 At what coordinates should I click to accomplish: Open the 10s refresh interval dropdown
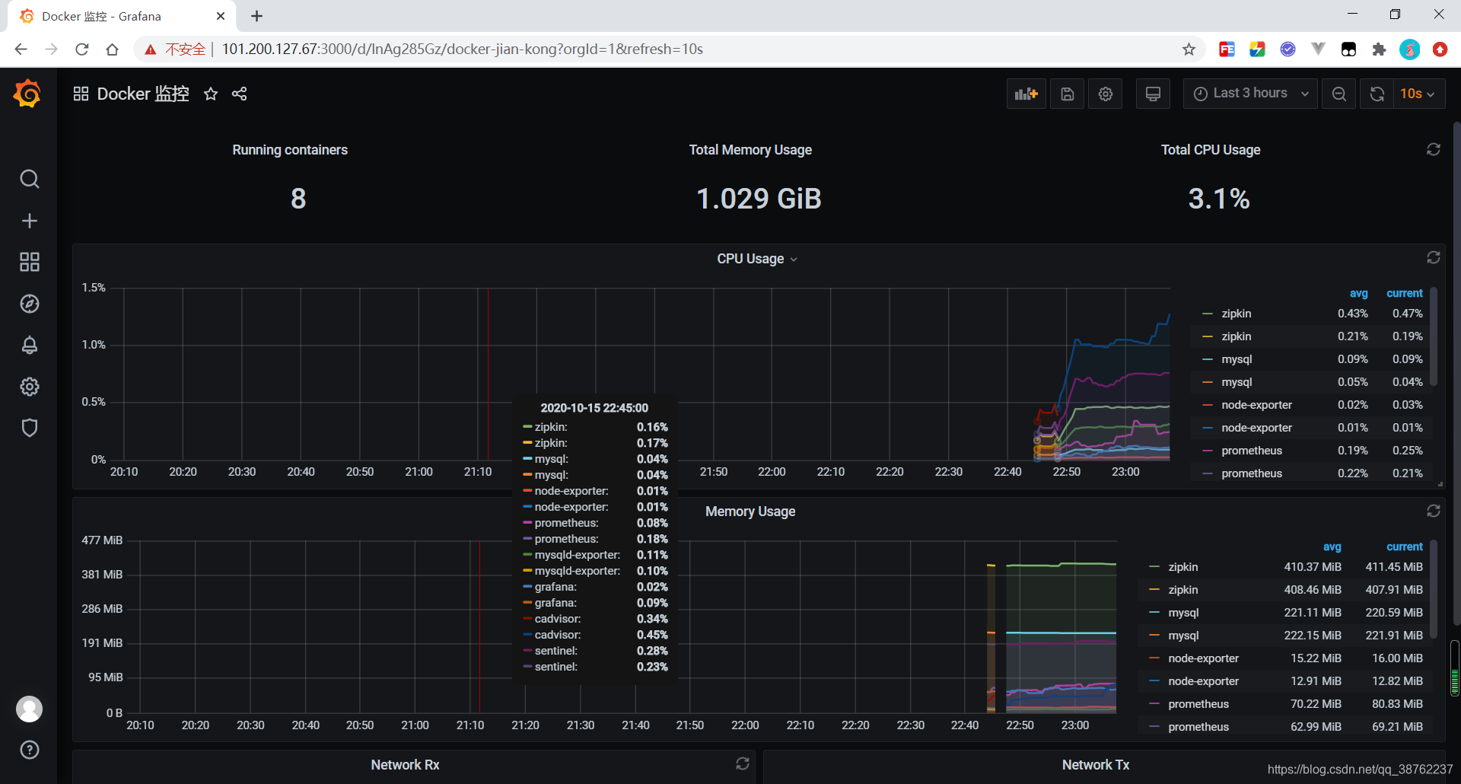[x=1418, y=94]
